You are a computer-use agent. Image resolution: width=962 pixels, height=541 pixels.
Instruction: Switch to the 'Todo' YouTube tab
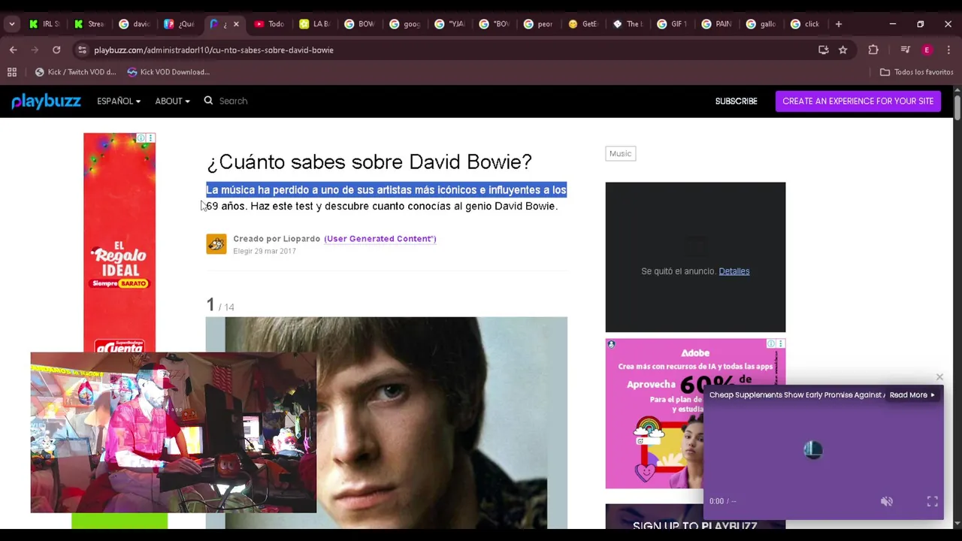tap(268, 24)
